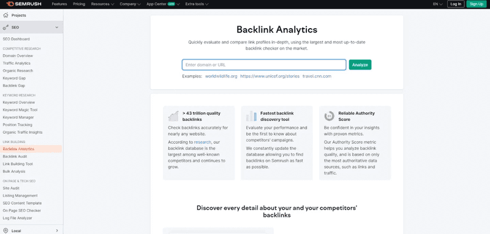The image size is (490, 234).
Task: Open the Resources dropdown menu
Action: [x=102, y=4]
